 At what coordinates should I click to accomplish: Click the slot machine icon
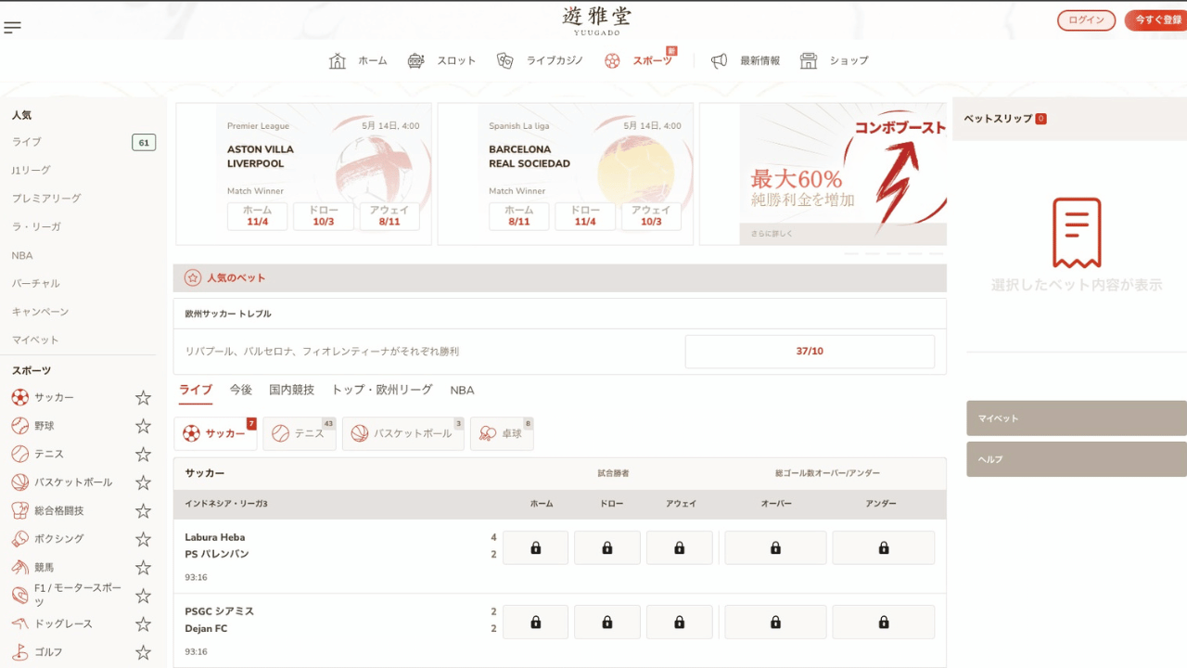coord(415,60)
